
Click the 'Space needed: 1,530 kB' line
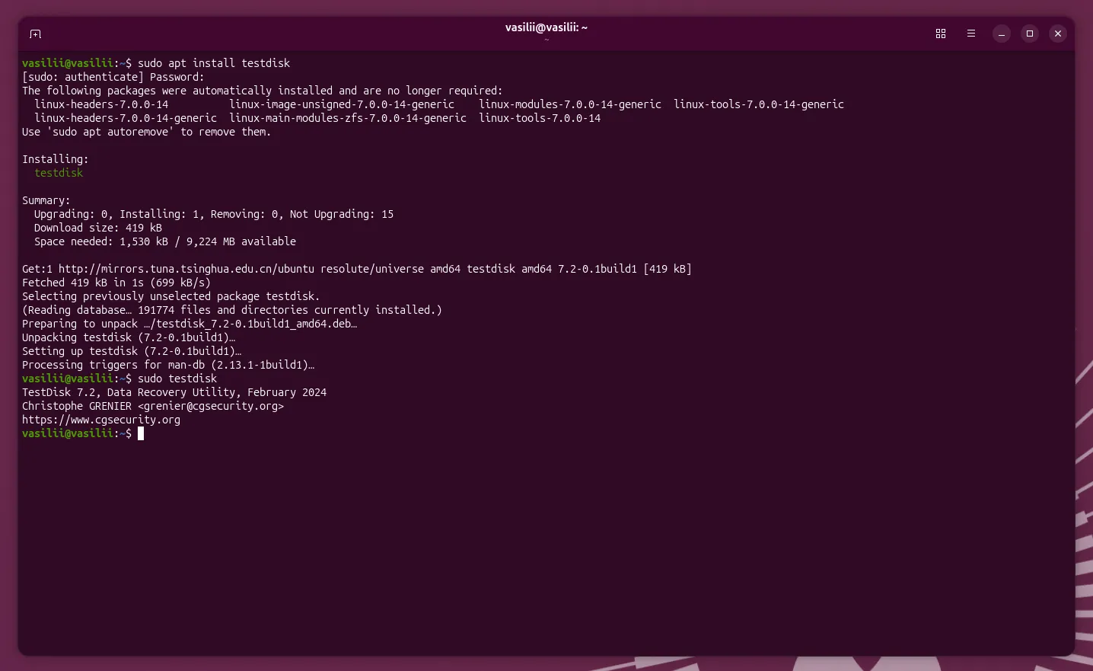(165, 241)
